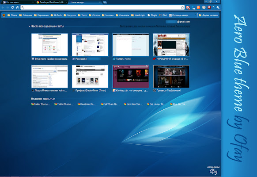
Task: Reload the page with the refresh icon
Action: 12,8
